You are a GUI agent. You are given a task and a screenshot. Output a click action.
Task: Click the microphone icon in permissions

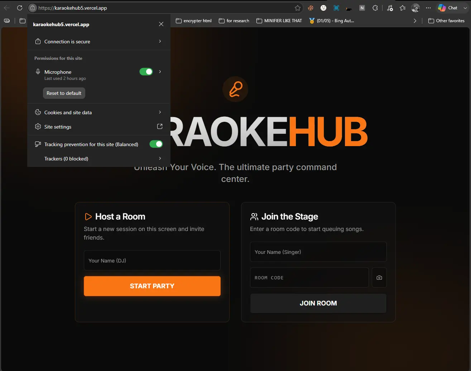click(x=38, y=72)
